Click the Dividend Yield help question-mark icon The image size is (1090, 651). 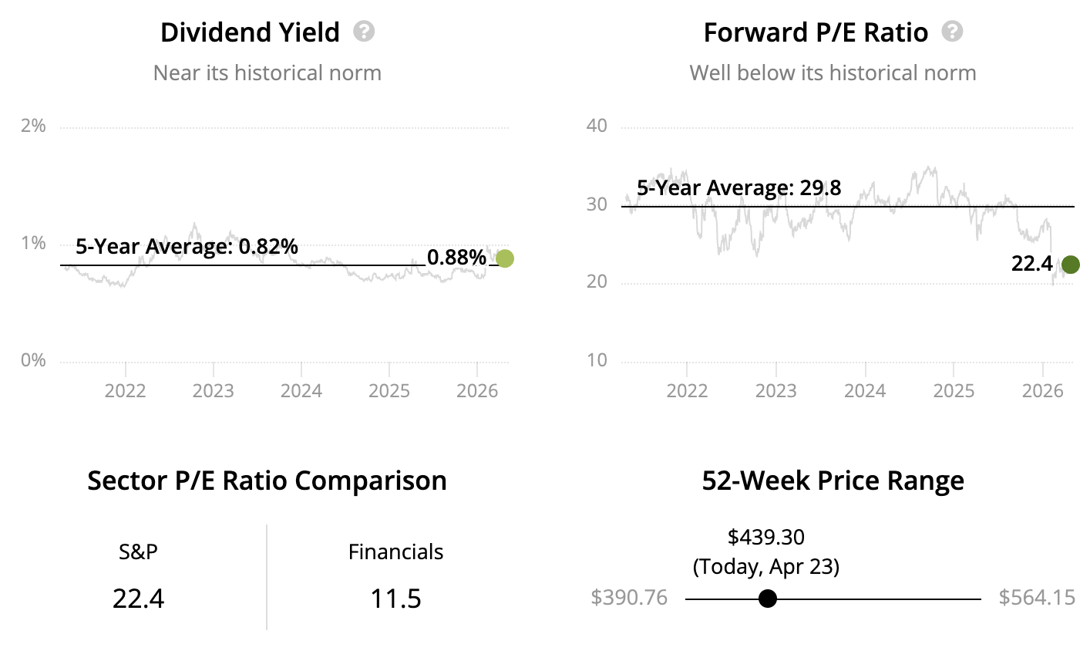click(x=364, y=32)
